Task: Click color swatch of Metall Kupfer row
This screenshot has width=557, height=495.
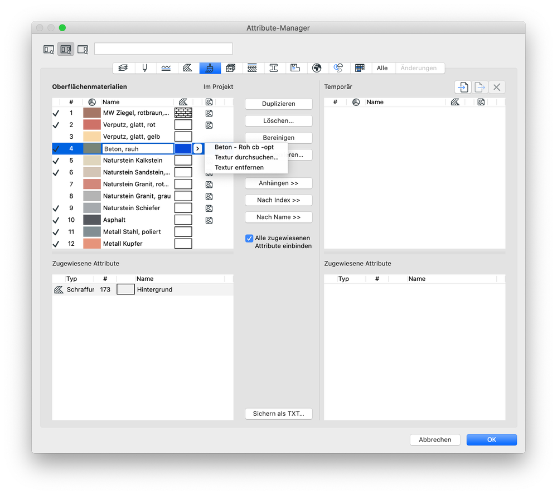Action: click(92, 244)
